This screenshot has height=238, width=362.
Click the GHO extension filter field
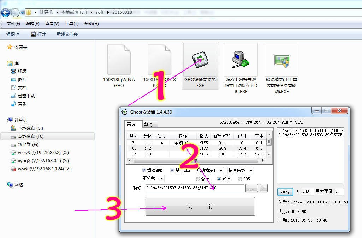click(307, 191)
